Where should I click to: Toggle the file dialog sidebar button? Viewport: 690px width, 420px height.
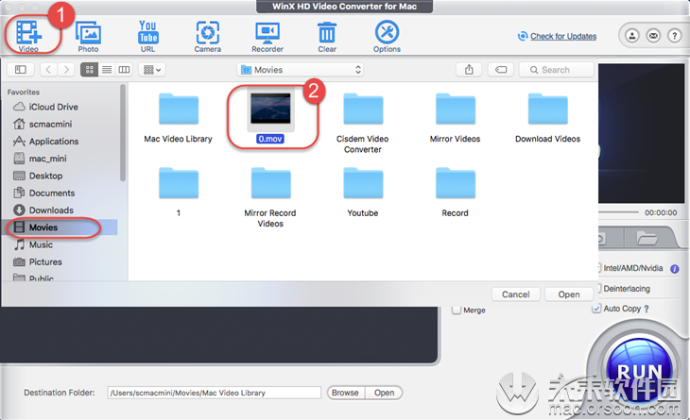coord(21,70)
